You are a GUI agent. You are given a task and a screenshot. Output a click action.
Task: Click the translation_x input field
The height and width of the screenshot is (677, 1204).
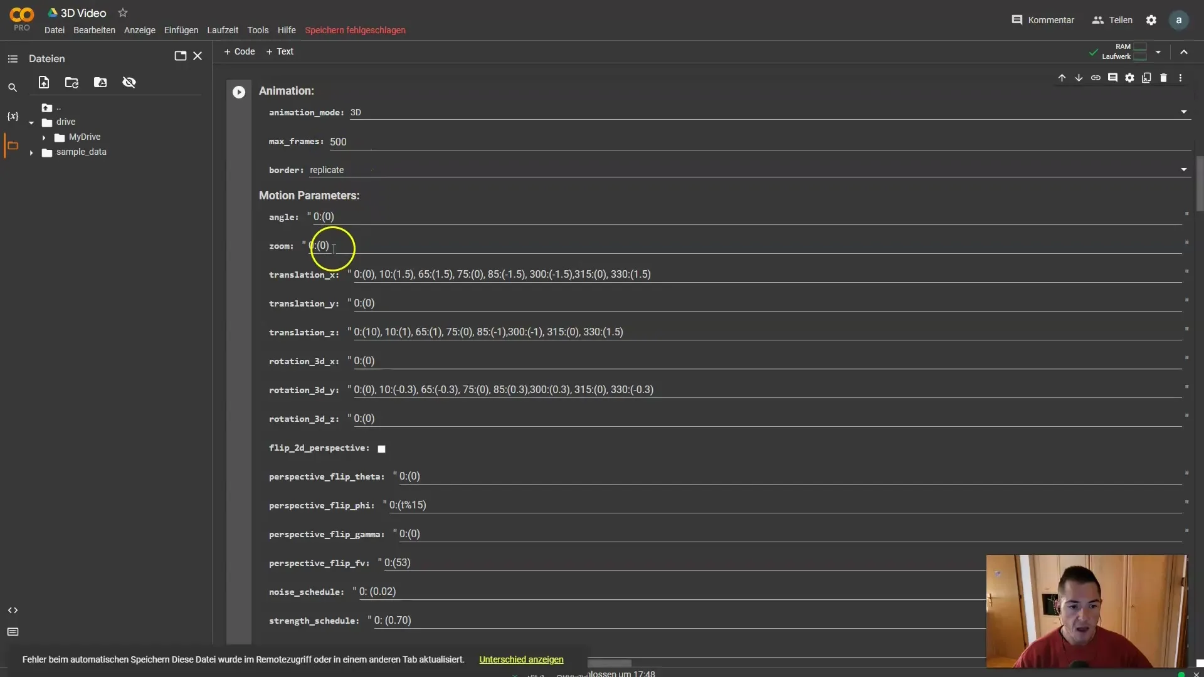click(x=768, y=275)
